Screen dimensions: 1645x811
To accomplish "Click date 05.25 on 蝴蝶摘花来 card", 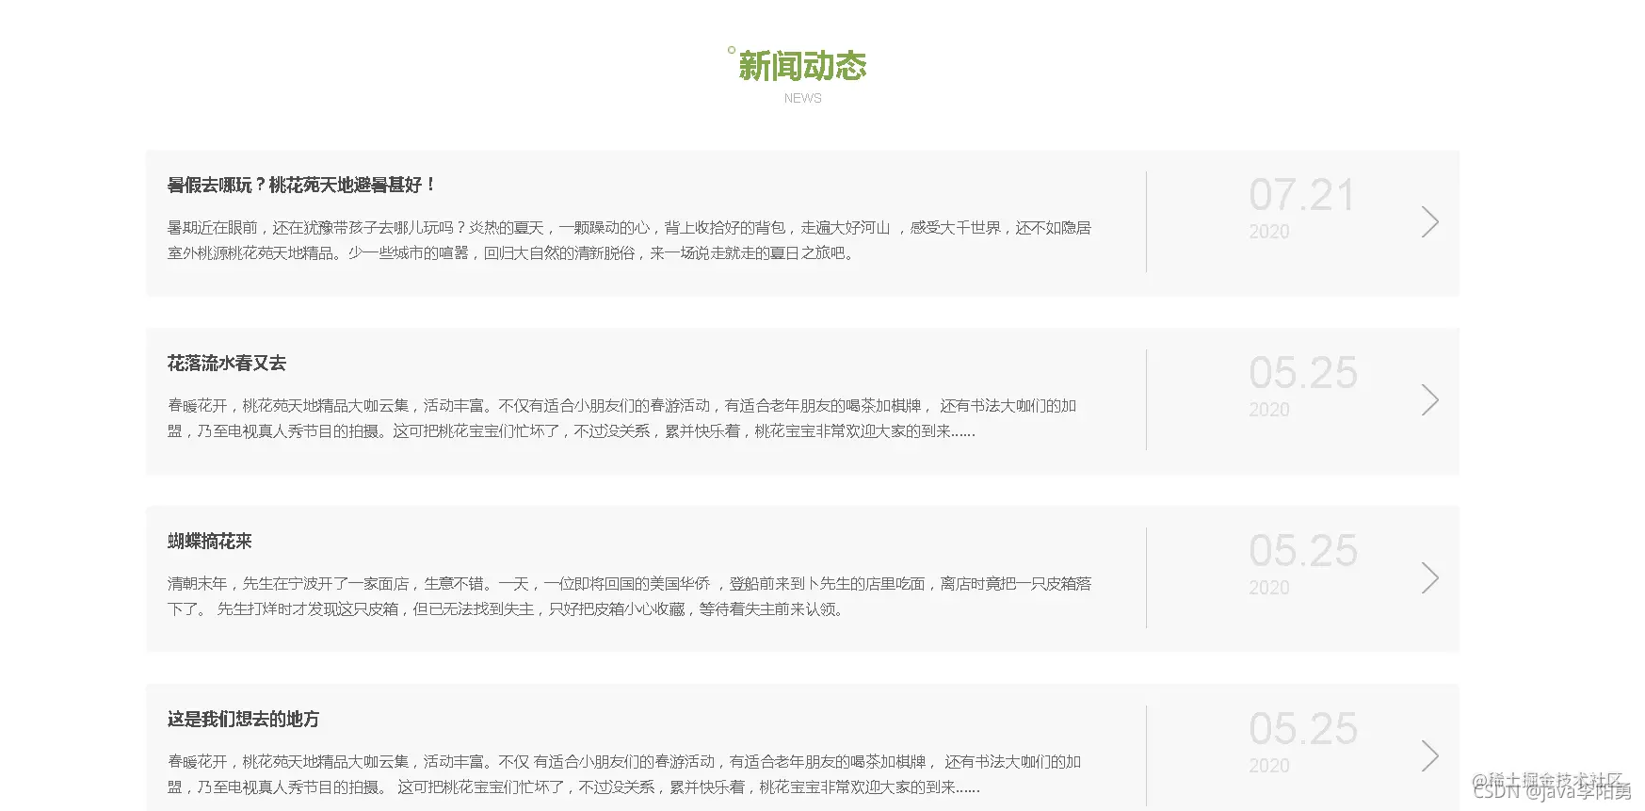I will [x=1303, y=551].
